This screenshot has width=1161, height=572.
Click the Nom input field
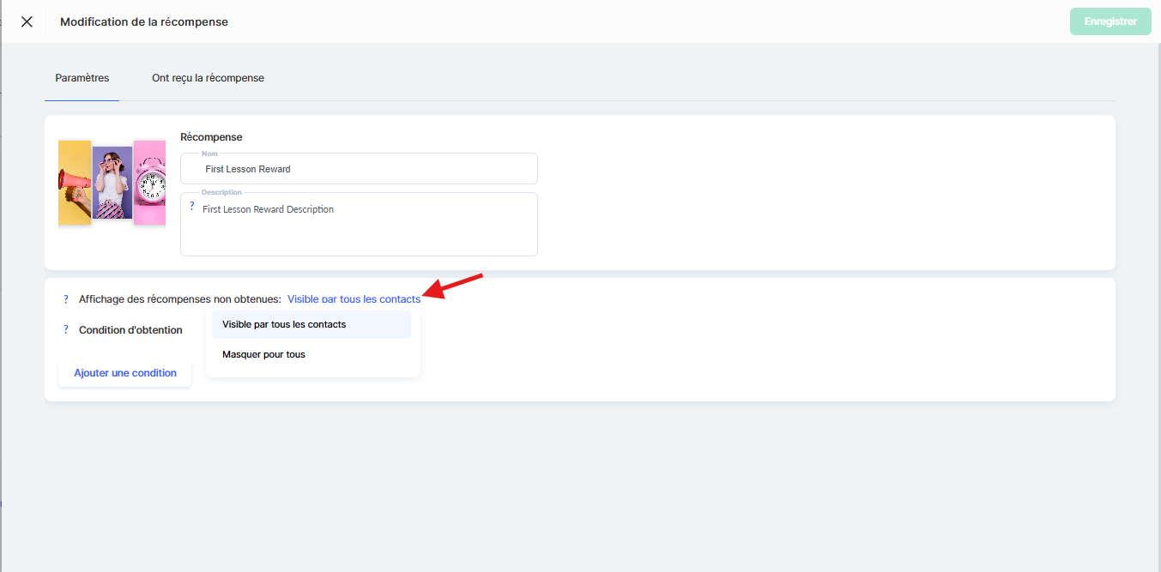(359, 169)
